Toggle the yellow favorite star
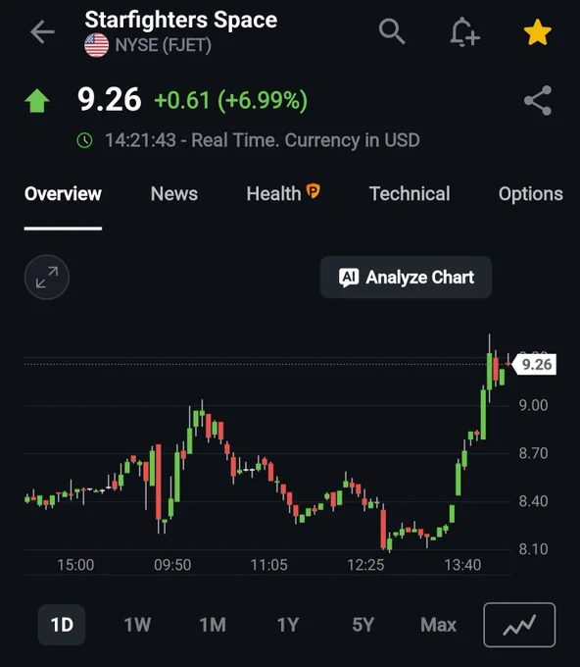 (538, 32)
